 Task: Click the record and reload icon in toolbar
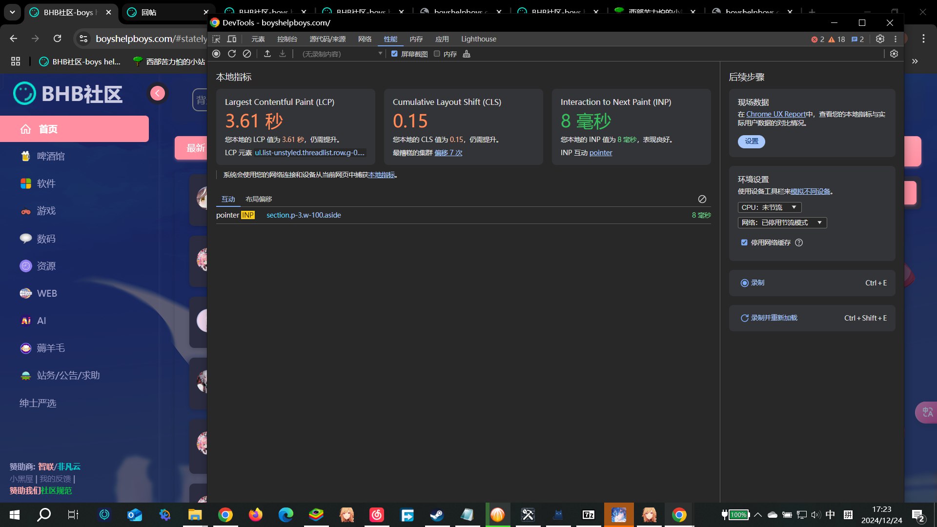pos(232,54)
